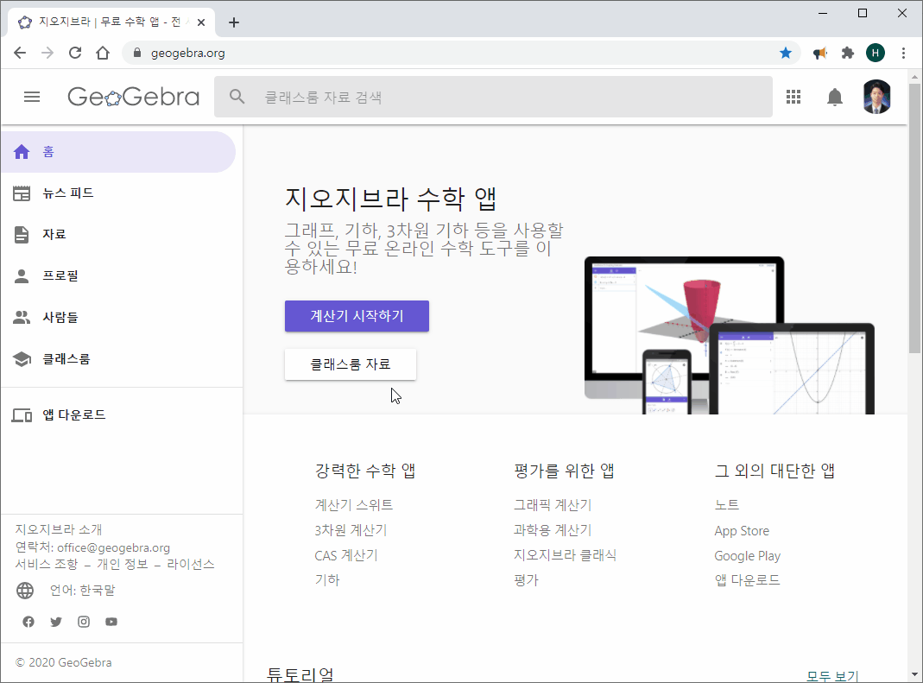
Task: Click the document icon next to 자료
Action: click(x=22, y=234)
